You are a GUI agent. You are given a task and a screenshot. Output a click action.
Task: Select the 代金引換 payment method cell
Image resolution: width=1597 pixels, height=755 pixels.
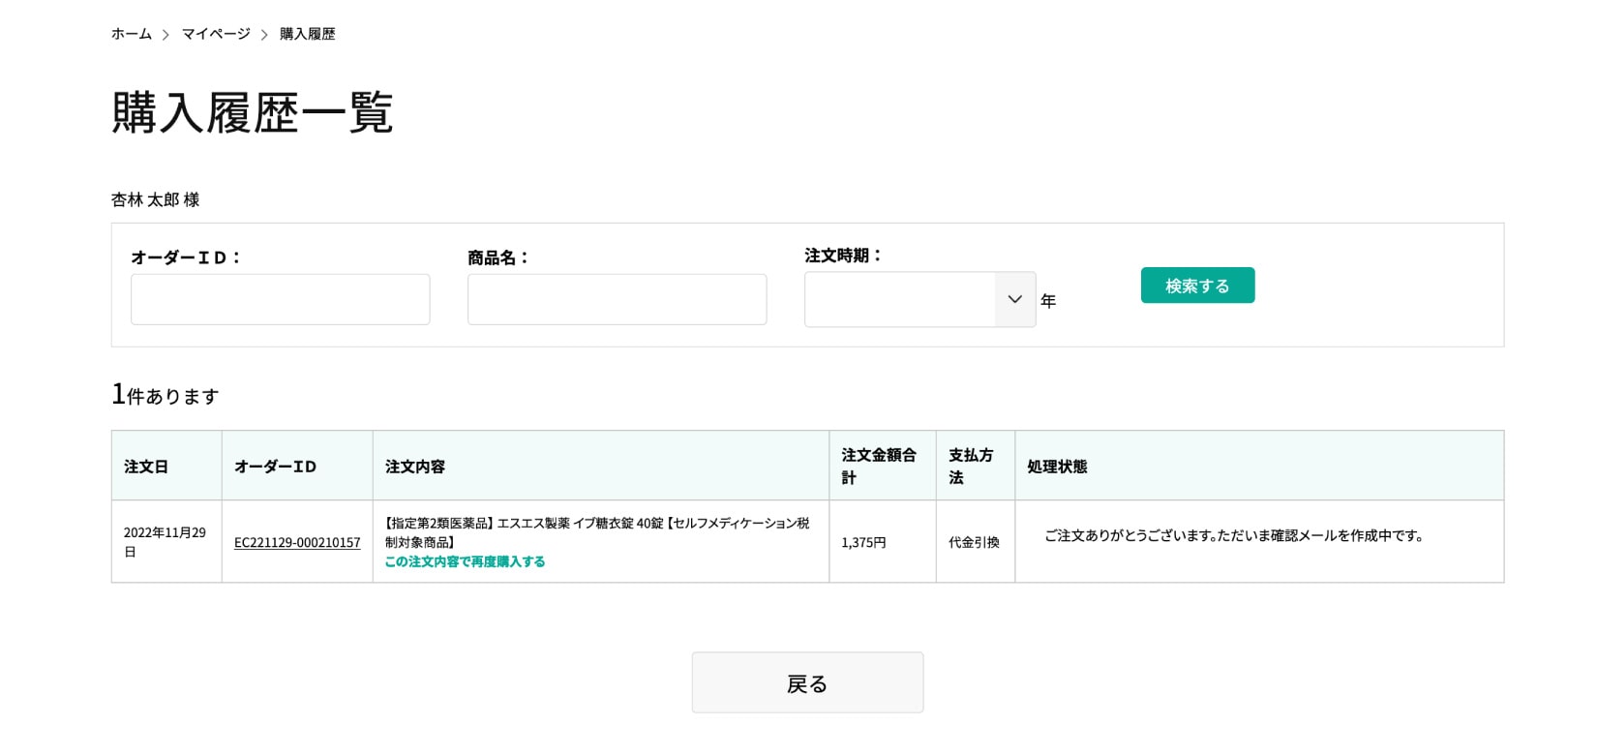(x=974, y=543)
